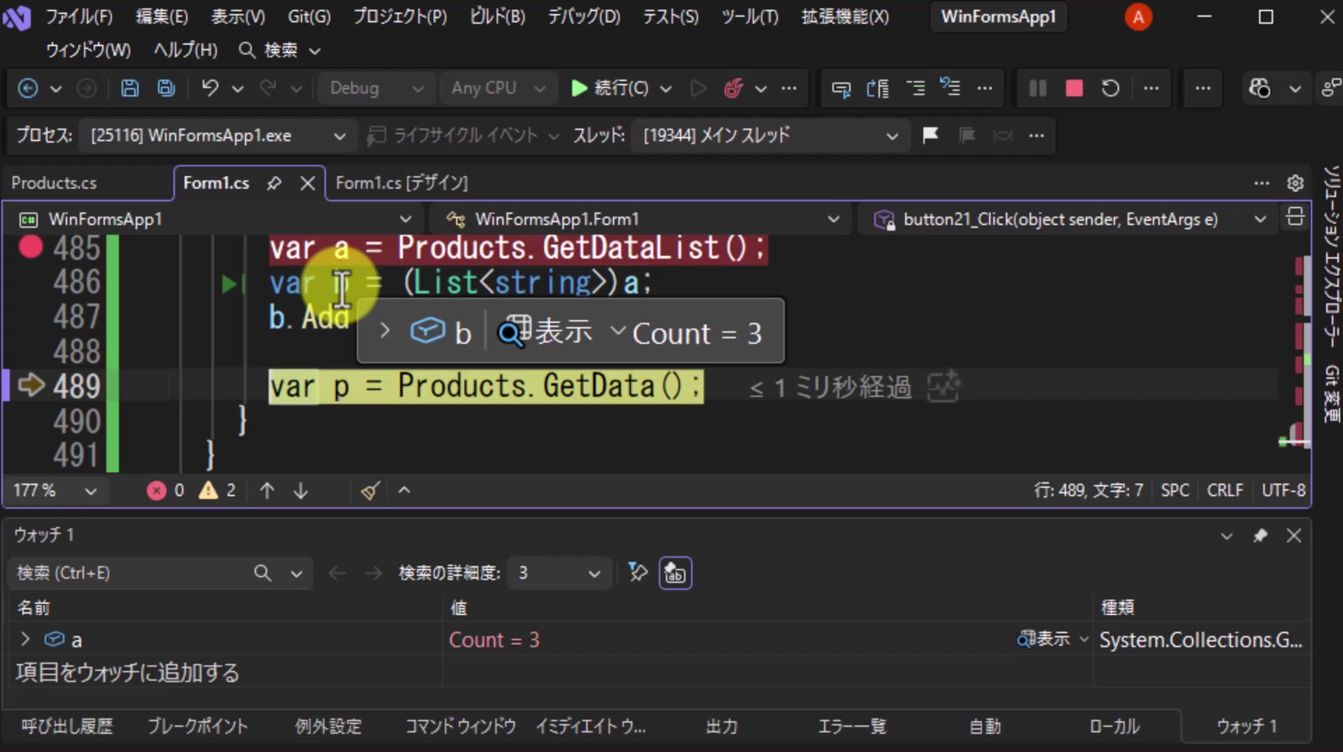
Task: Open the search depth dropdown showing 3
Action: tap(560, 573)
